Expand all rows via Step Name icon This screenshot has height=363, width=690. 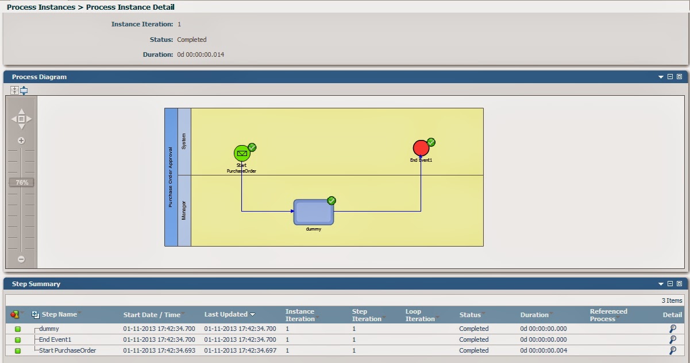tap(35, 314)
